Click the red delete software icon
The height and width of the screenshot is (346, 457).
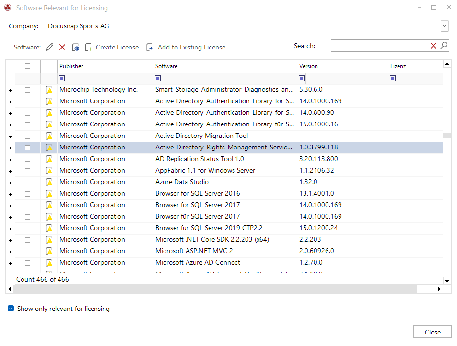[x=62, y=47]
